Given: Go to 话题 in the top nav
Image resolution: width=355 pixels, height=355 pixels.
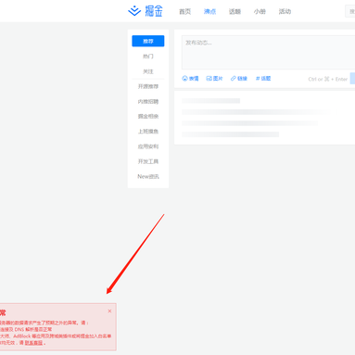Looking at the screenshot, I should pos(235,12).
